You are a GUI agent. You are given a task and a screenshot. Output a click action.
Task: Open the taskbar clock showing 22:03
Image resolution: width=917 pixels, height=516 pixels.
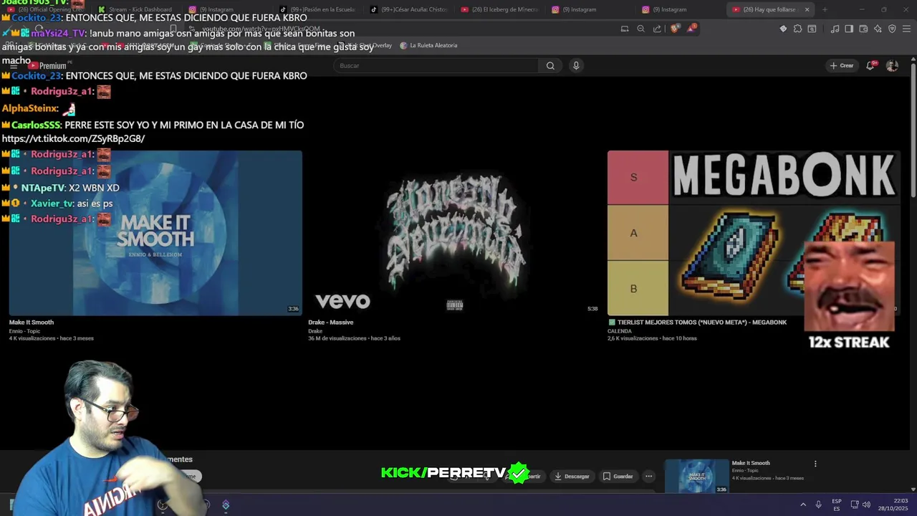point(893,505)
